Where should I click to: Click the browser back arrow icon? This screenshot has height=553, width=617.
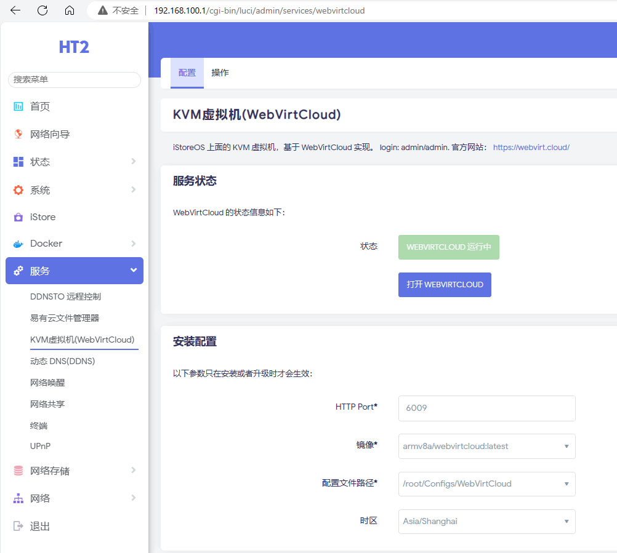15,10
